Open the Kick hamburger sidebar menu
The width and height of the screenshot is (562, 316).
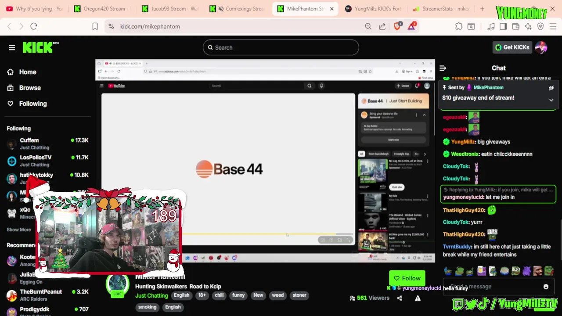pos(12,47)
